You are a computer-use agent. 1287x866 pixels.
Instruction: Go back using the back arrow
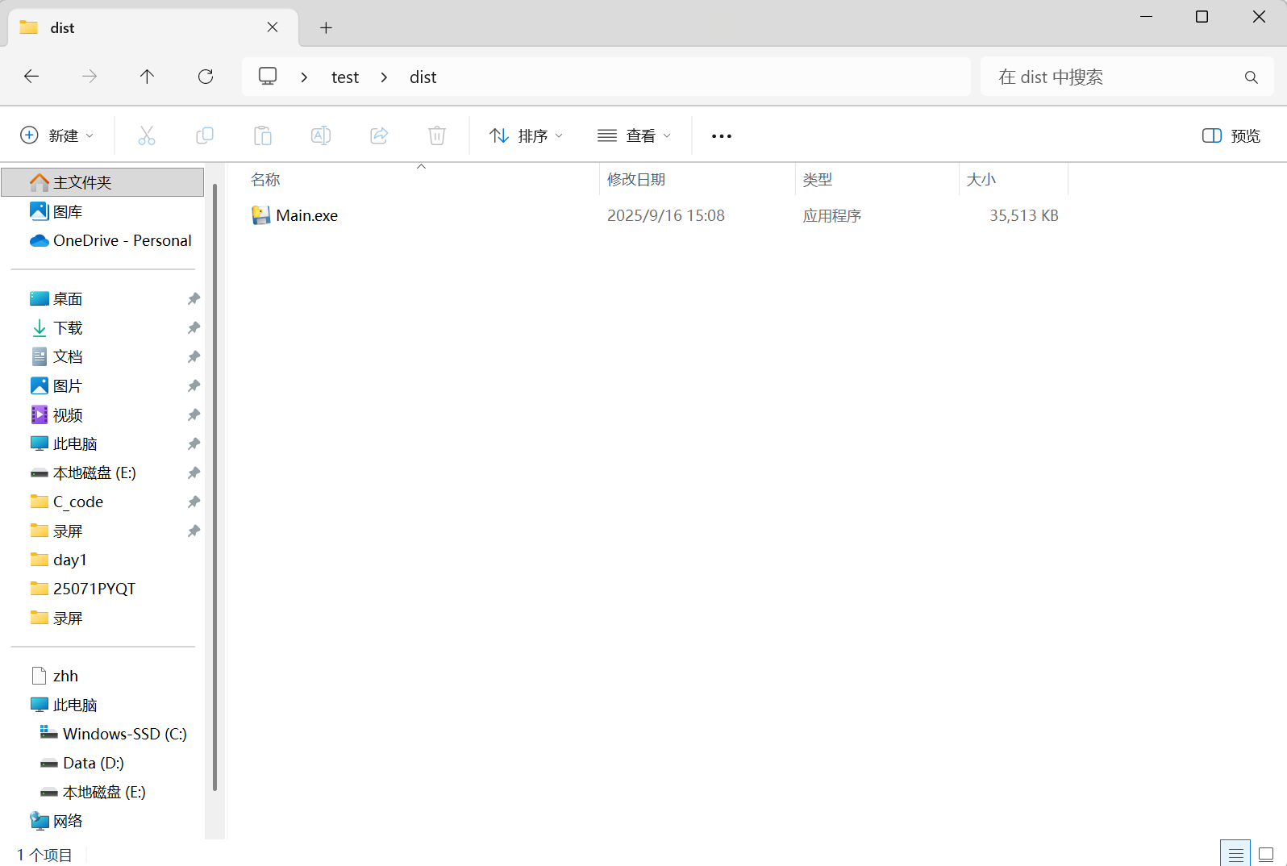click(31, 77)
